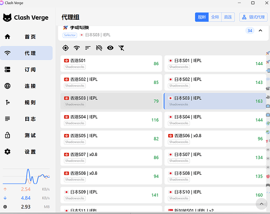Click the traffic speed graph
Image resolution: width=270 pixels, height=214 pixels.
click(26, 176)
